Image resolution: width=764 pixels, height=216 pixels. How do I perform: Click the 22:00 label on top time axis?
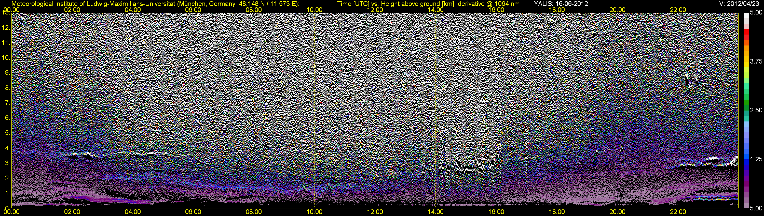click(x=678, y=10)
